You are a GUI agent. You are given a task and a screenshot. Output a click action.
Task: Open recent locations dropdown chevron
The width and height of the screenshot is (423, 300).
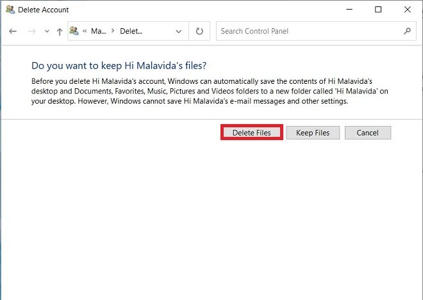(47, 31)
